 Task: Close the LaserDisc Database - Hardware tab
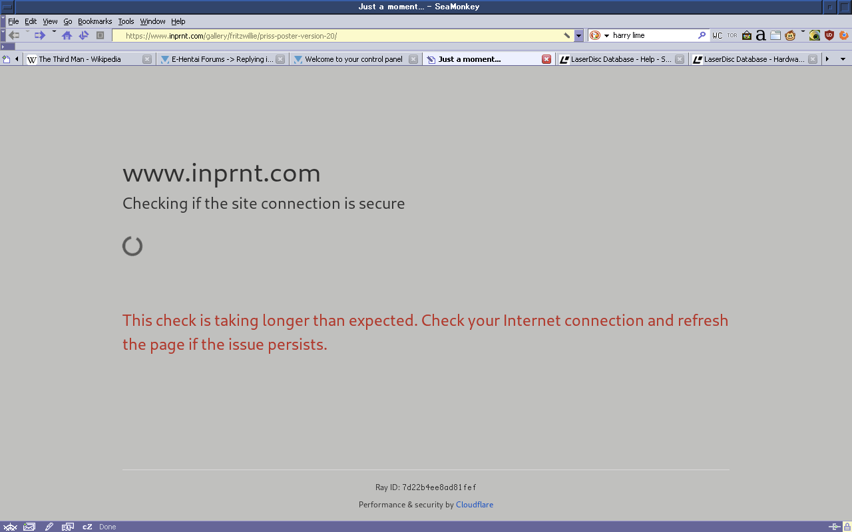813,59
